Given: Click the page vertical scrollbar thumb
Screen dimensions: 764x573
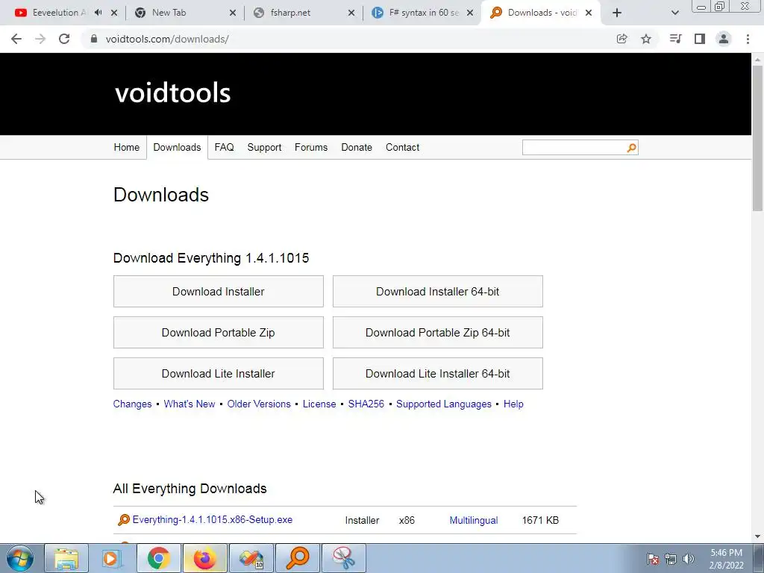Looking at the screenshot, I should coord(757,137).
